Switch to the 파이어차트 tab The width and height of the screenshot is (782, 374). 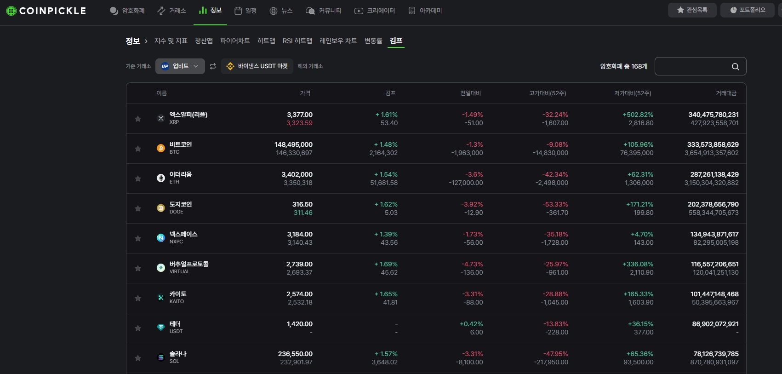(x=235, y=41)
